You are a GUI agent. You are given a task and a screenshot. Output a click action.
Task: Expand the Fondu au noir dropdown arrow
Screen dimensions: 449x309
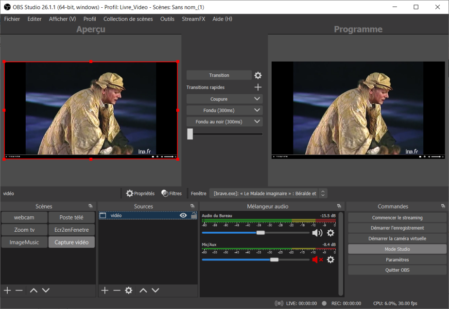[x=257, y=122]
